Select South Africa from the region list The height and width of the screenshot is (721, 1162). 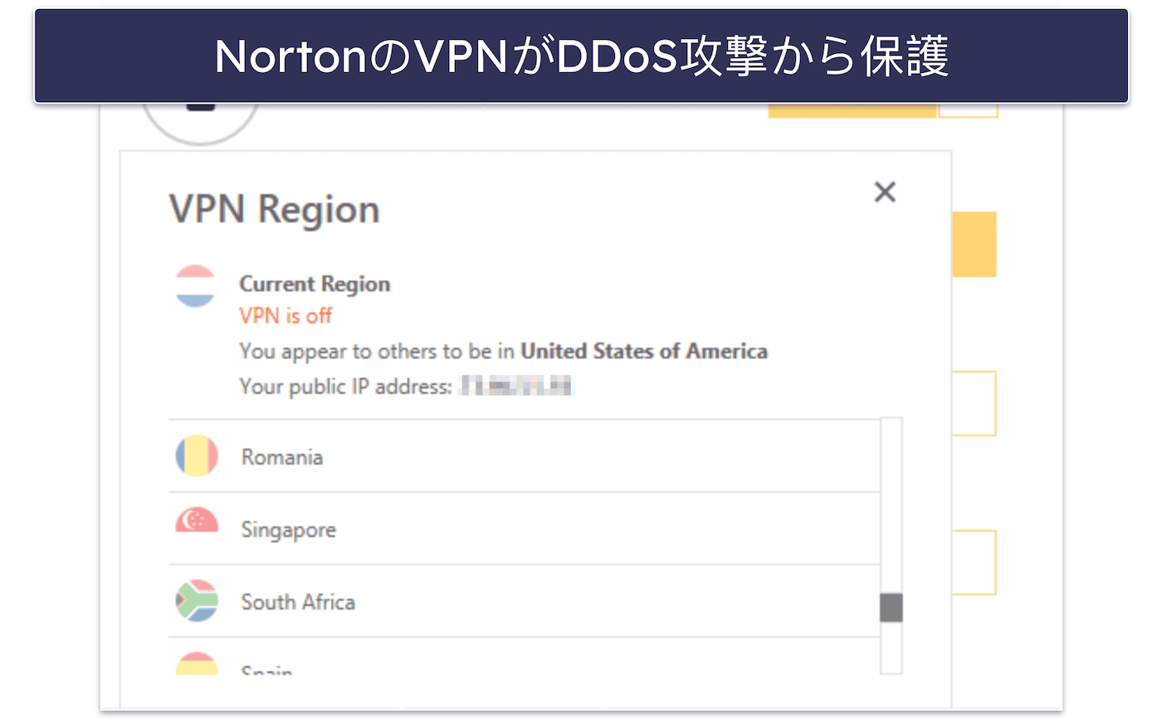point(524,602)
